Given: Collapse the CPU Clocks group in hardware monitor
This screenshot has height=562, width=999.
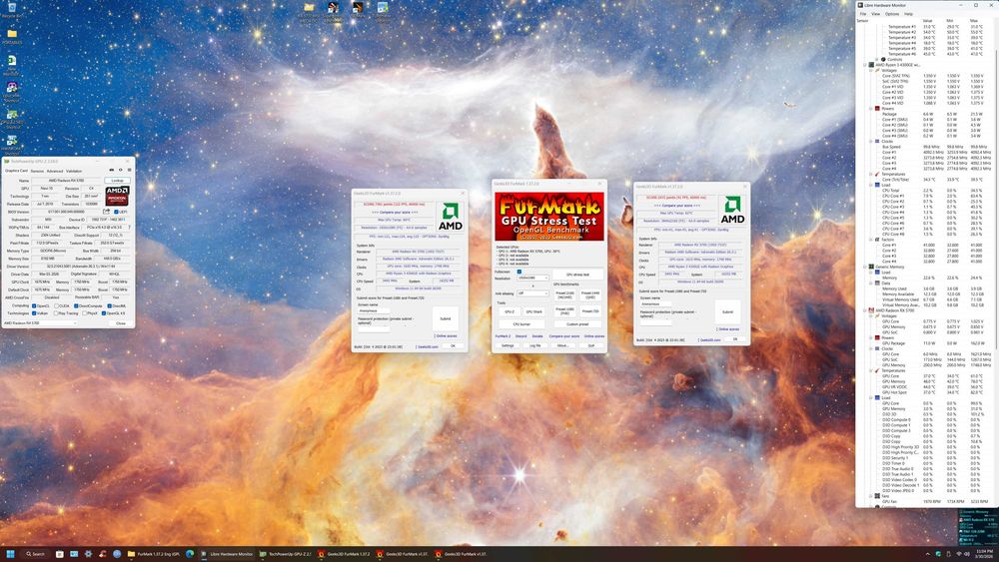Looking at the screenshot, I should [870, 142].
